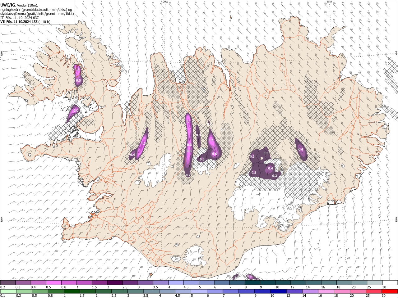Click the 1.5 purple swatch in upper row
Screen dimensions: 398x298
(x=99, y=283)
